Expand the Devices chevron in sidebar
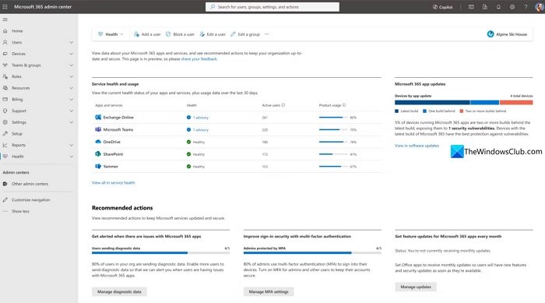The image size is (545, 303). (x=72, y=54)
